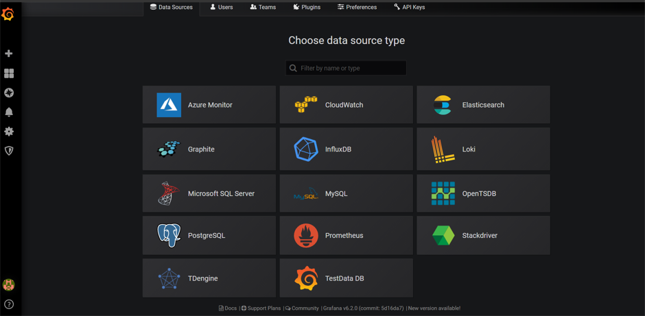
Task: Select the CloudWatch label
Action: 344,105
